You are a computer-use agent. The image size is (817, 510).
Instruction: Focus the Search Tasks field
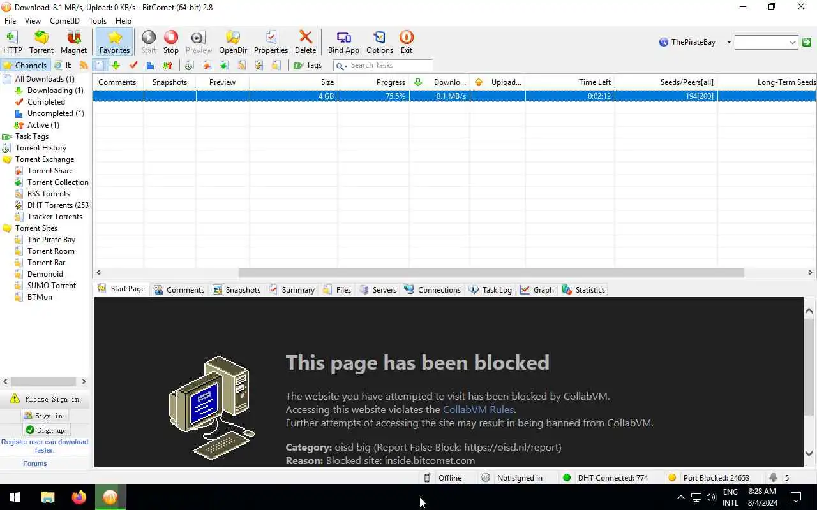point(391,65)
